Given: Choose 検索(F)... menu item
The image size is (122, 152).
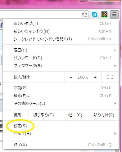Looking at the screenshot, I should (x=61, y=96).
